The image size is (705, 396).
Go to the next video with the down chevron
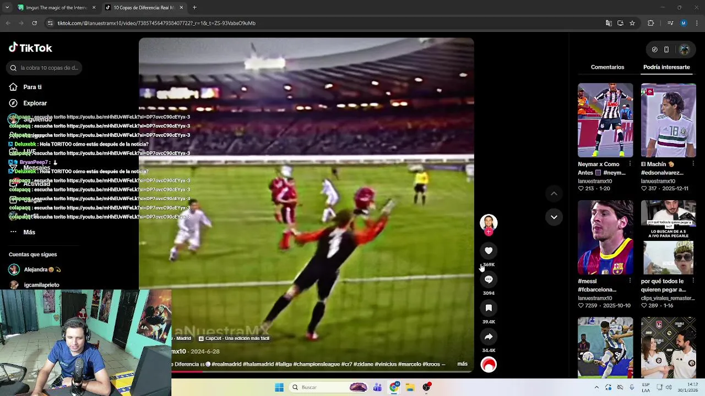click(x=554, y=217)
